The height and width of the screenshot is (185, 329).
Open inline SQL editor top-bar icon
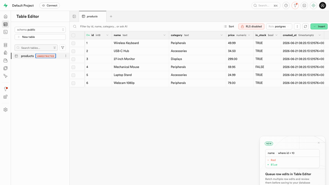coord(304,5)
